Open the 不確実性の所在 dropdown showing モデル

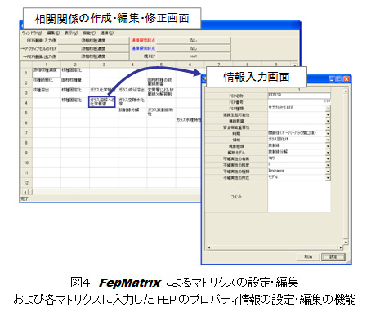[x=328, y=177]
